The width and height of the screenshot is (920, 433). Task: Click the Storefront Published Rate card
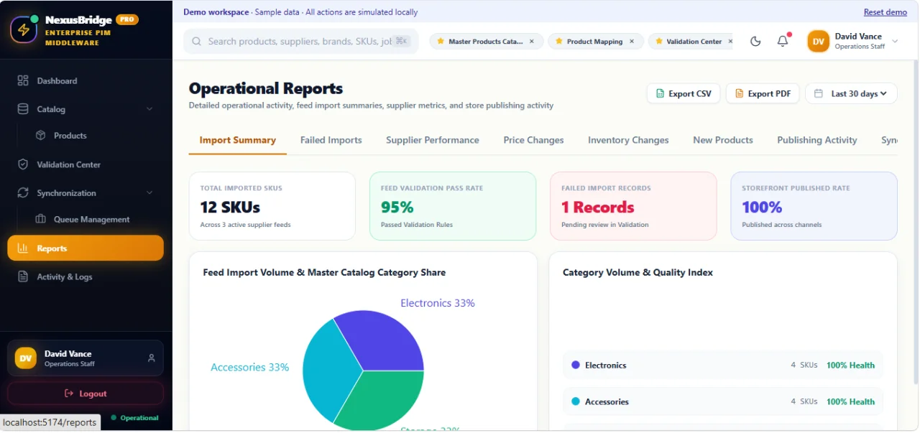coord(814,206)
